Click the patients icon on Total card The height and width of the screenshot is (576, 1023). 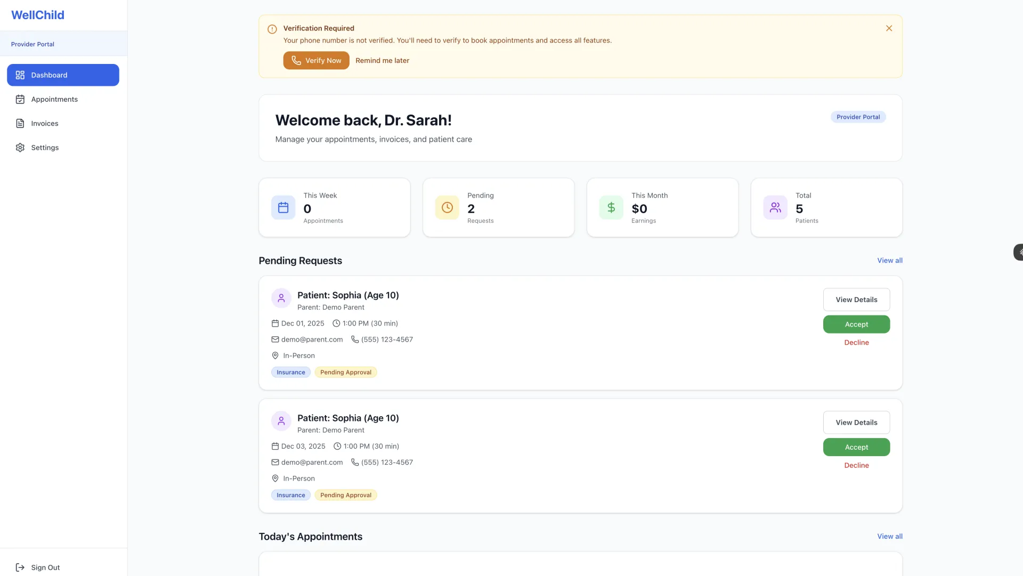pyautogui.click(x=775, y=207)
